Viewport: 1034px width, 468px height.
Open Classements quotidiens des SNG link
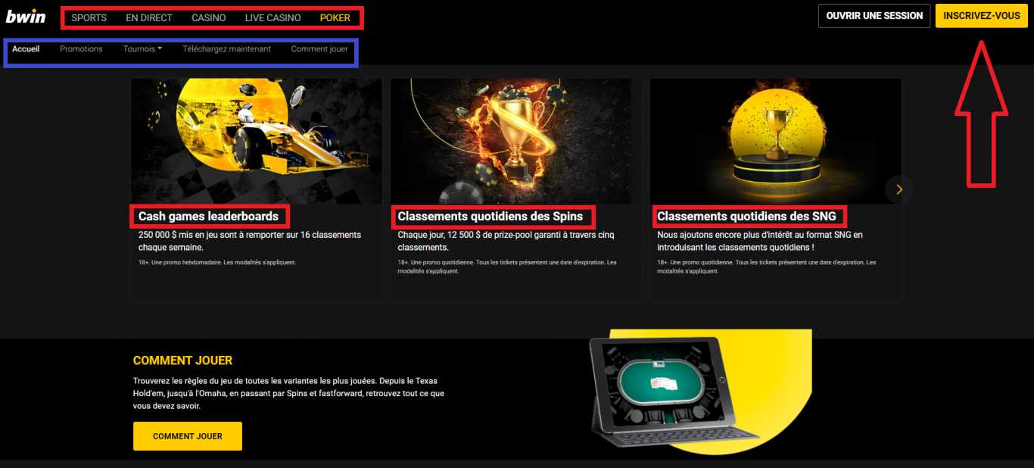[746, 217]
